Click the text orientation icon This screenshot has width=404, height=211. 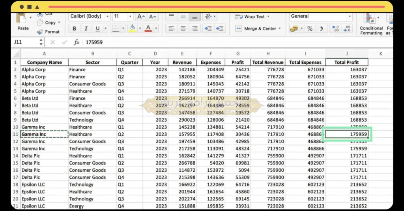[208, 17]
